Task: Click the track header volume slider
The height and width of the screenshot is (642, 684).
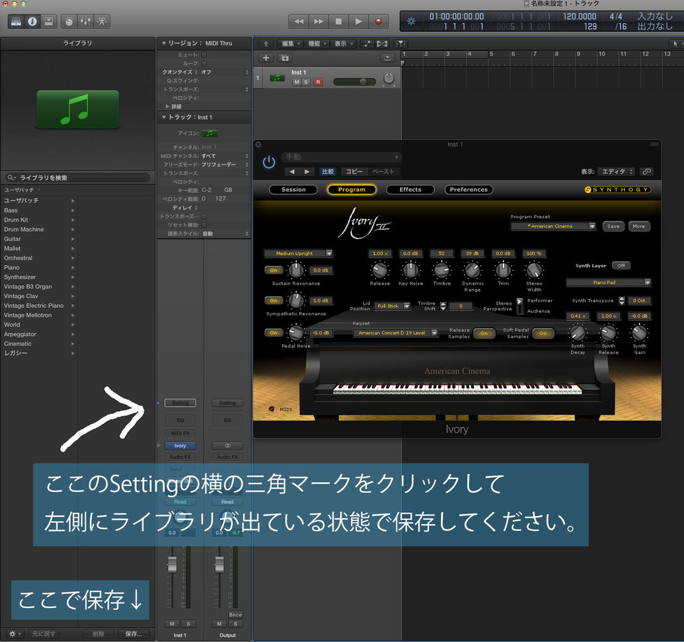Action: point(354,82)
